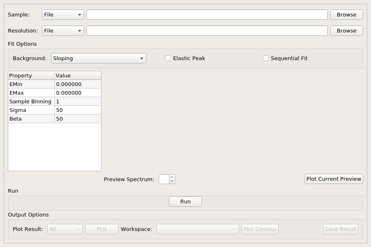The image size is (371, 247).
Task: Browse for a Resolution file
Action: 347,31
